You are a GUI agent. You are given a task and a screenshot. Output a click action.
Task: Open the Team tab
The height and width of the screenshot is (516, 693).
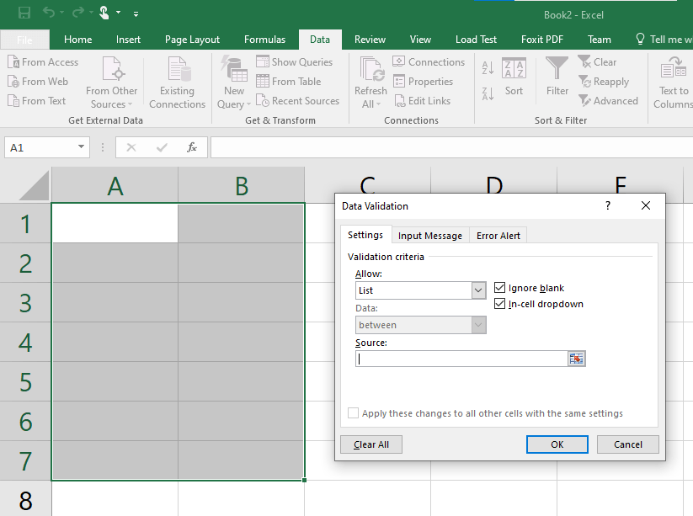600,40
